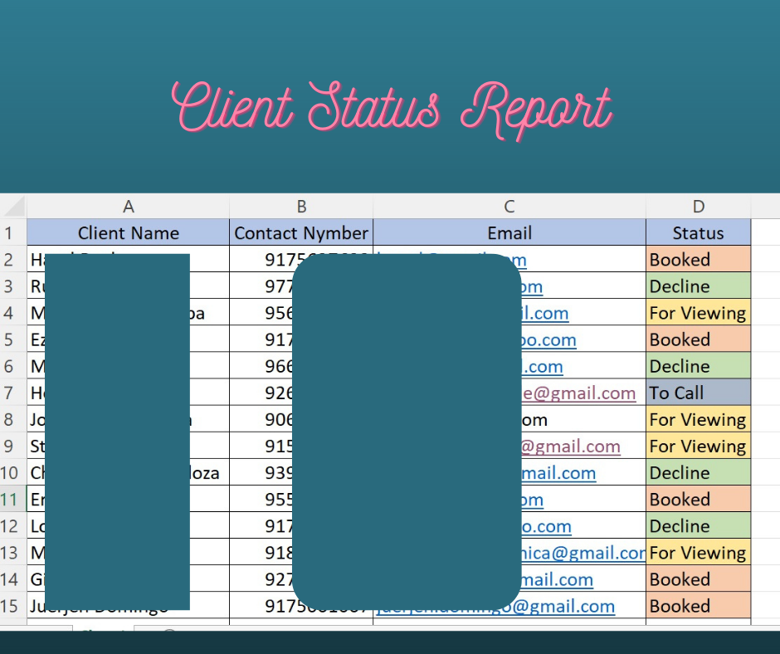The height and width of the screenshot is (654, 780).
Task: Select the Decline status in row 6
Action: [x=699, y=366]
